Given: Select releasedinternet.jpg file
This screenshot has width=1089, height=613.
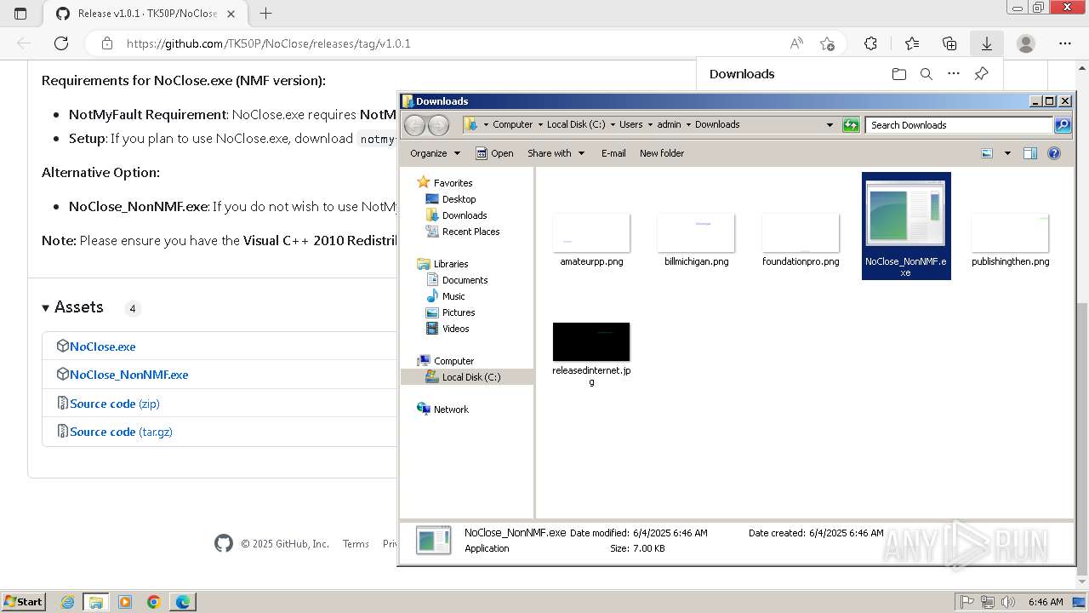Looking at the screenshot, I should (x=591, y=354).
